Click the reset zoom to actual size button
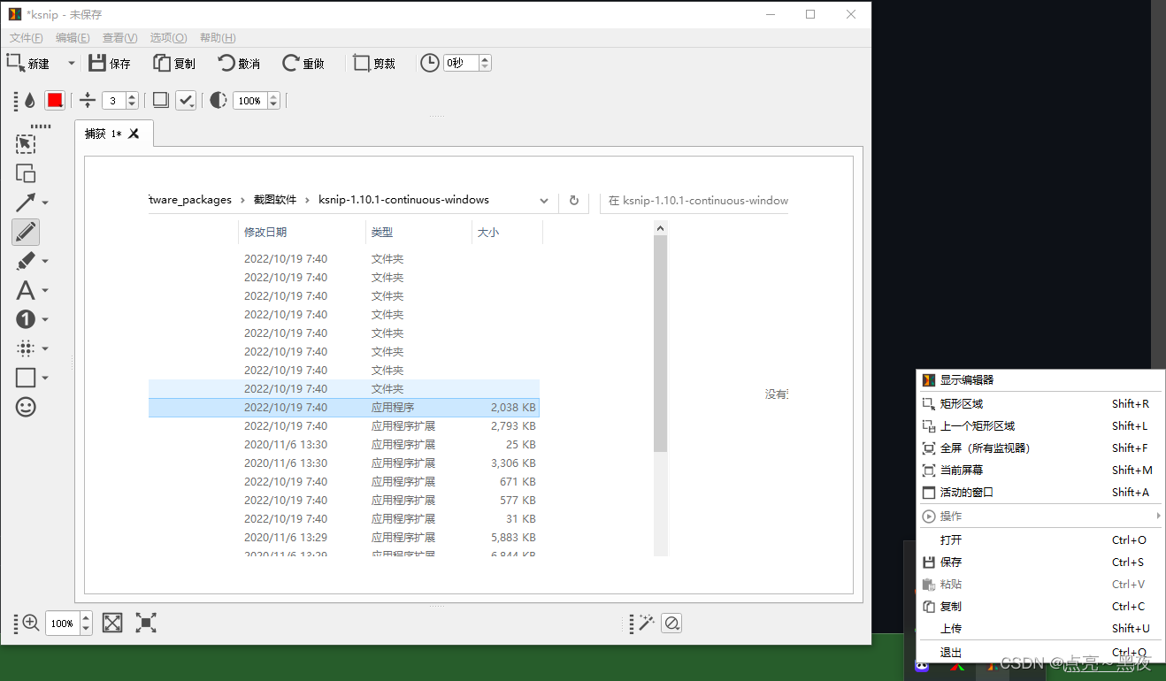This screenshot has height=681, width=1166. pyautogui.click(x=146, y=623)
